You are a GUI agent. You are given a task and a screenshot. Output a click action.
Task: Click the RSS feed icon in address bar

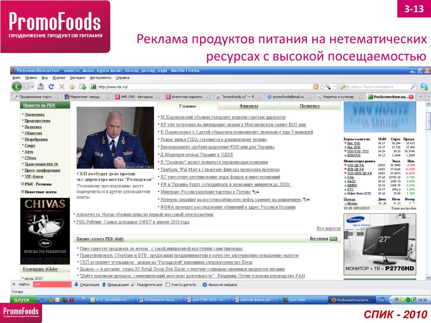(316, 87)
